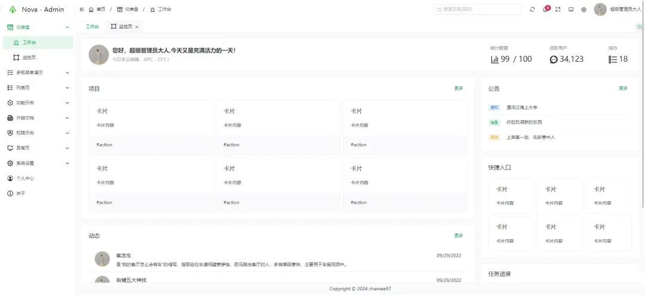Toggle fullscreen mode icon in header
Screen dimensions: 645x295
click(x=558, y=10)
